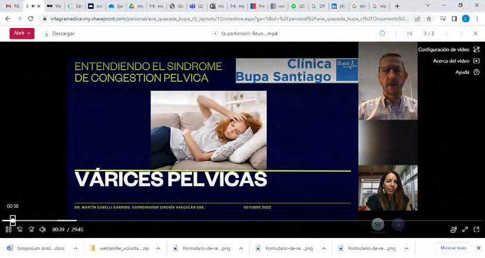
Task: Toggle the Chrome side panel
Action: 455,19
